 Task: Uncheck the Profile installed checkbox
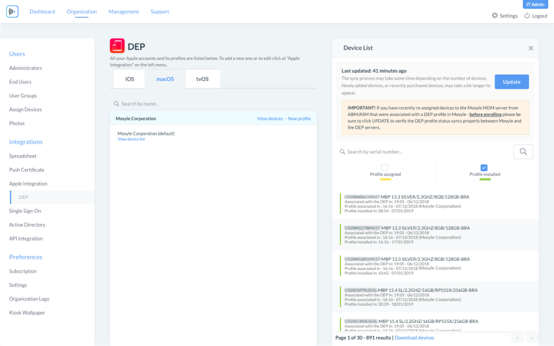point(484,168)
